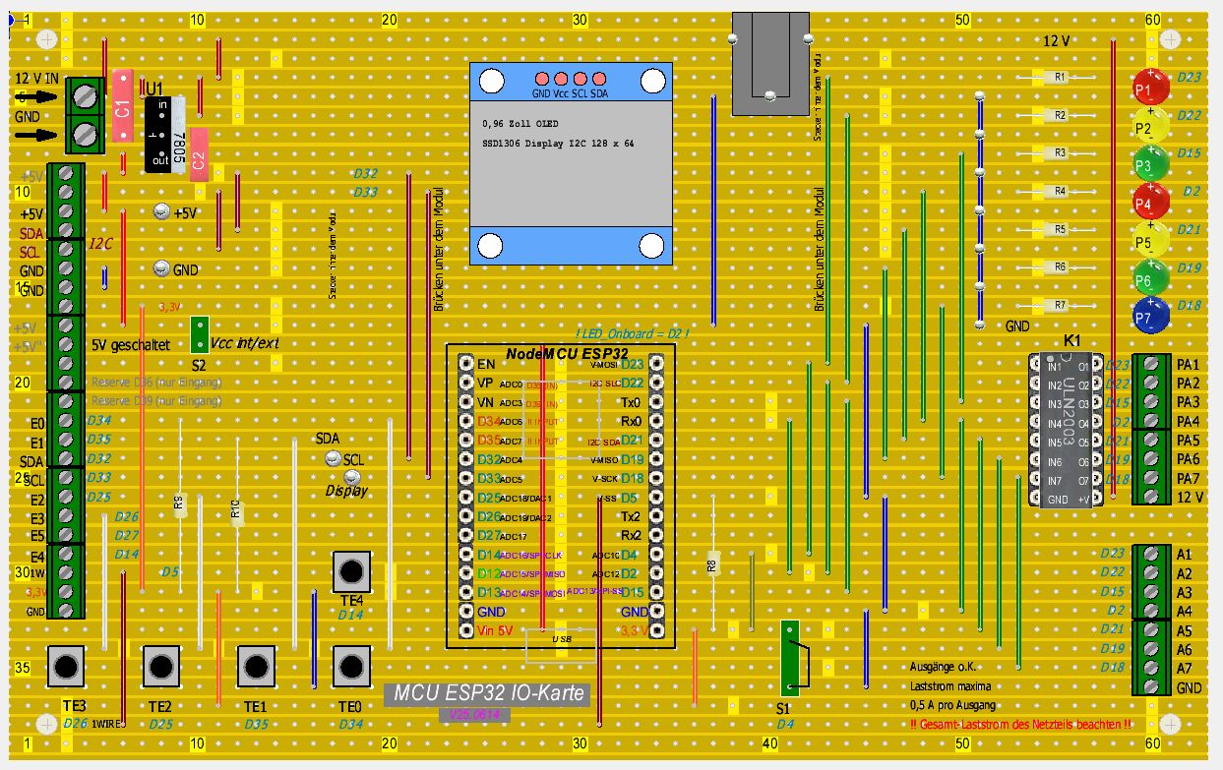Screen dimensions: 1223x770
Task: Select the TE0 pushbutton
Action: tap(351, 666)
